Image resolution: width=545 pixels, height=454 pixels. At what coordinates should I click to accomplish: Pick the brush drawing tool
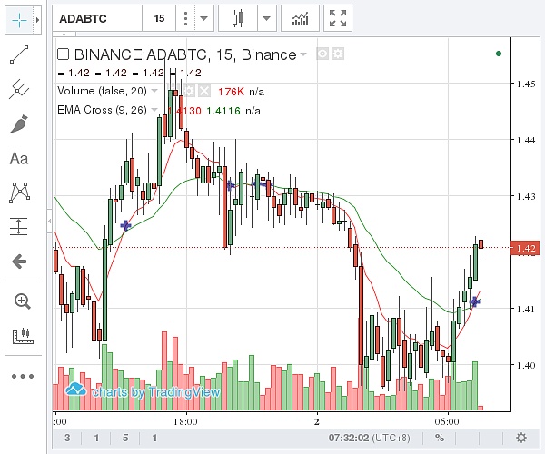click(x=19, y=123)
